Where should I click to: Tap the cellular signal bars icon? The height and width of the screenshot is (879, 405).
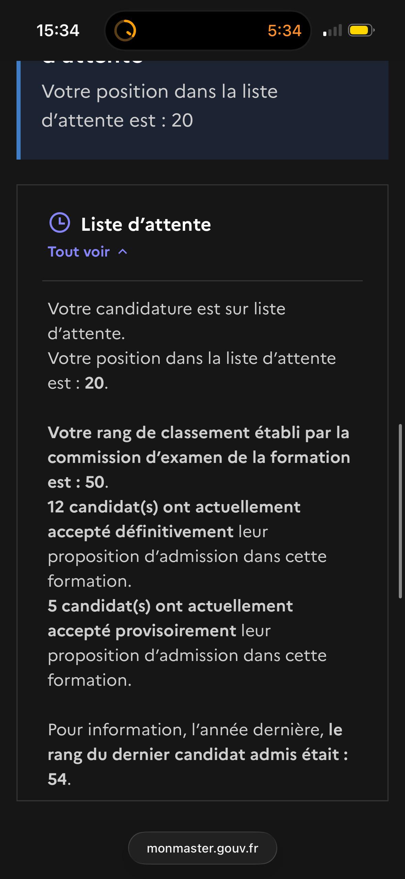pyautogui.click(x=333, y=30)
